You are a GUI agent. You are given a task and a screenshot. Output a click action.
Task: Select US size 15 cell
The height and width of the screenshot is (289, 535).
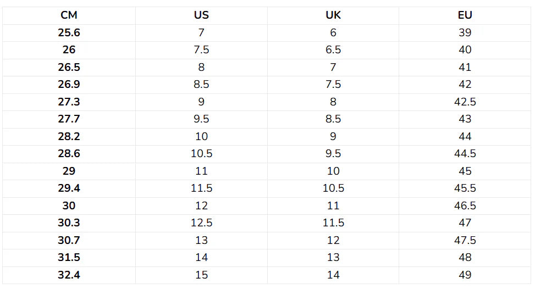(201, 275)
